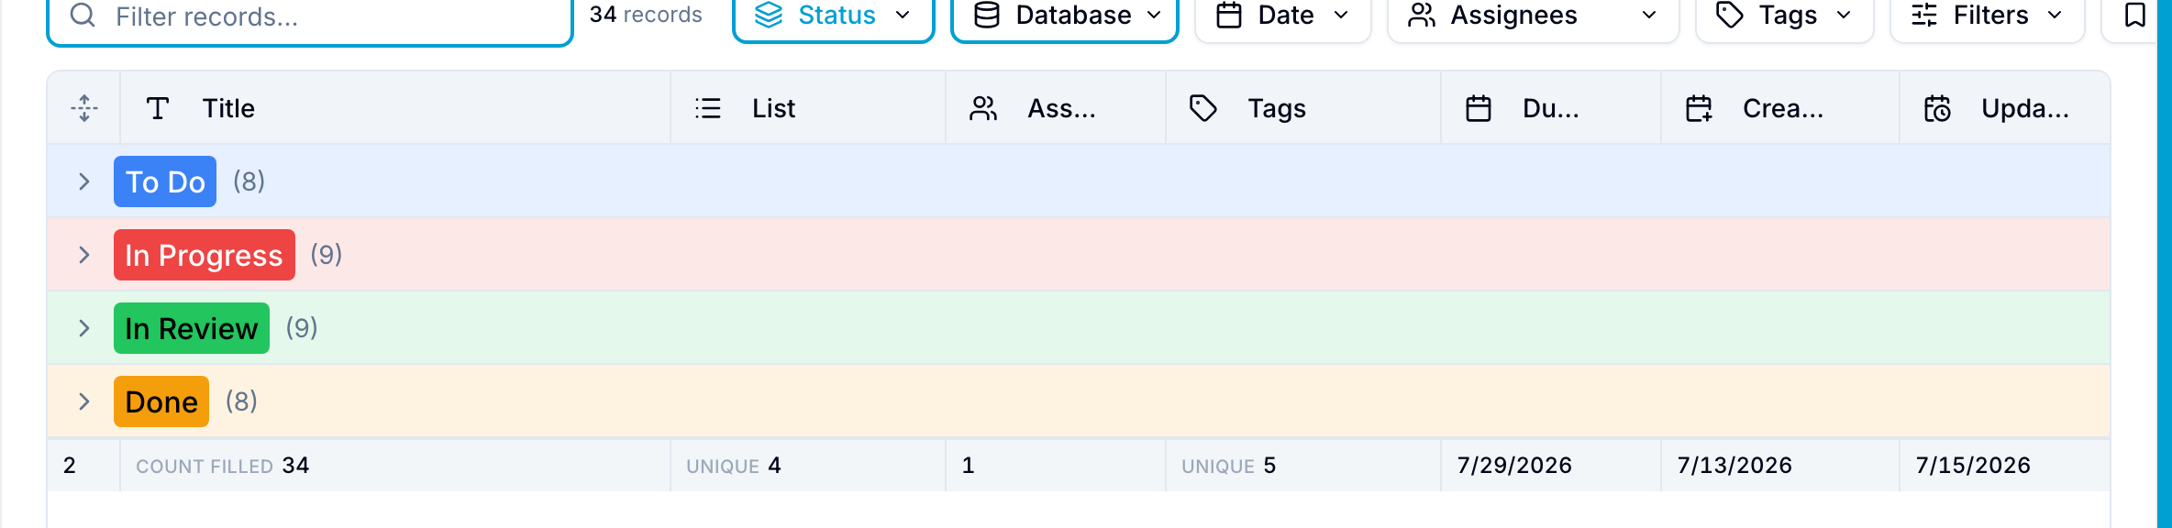Click the calendar icon in Date button
This screenshot has width=2172, height=528.
tap(1229, 15)
